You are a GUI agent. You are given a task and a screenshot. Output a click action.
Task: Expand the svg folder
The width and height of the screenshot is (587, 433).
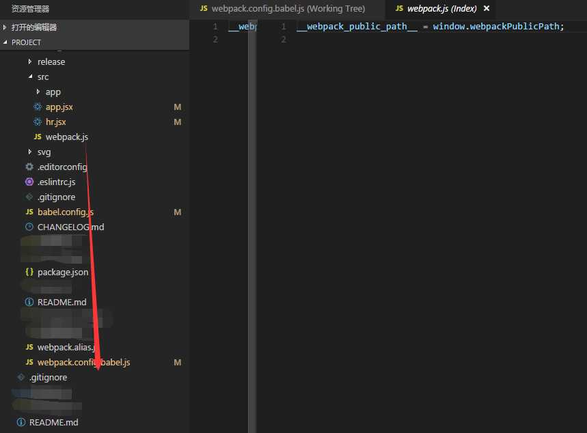point(30,152)
